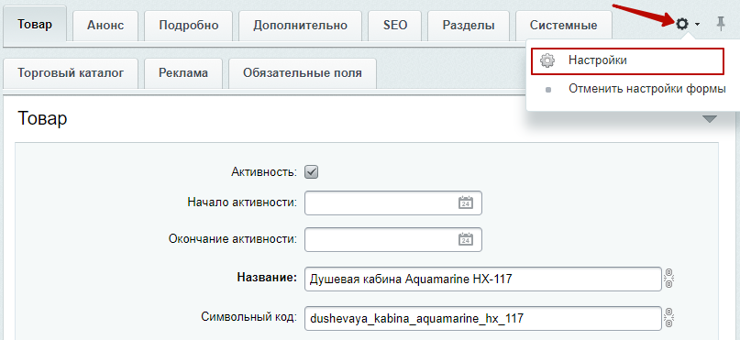Expand dropdown arrow beside settings gear
This screenshot has height=340, width=740.
tap(697, 24)
